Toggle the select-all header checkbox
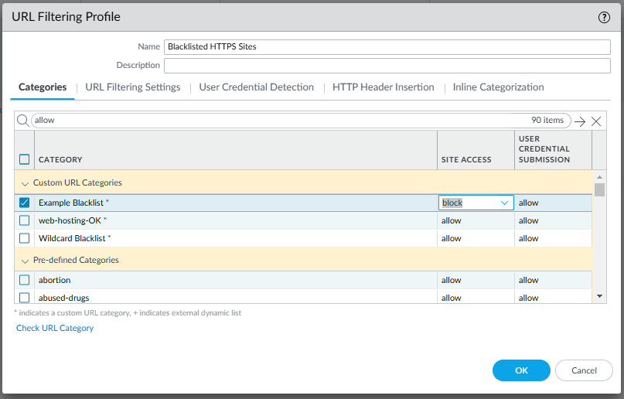 25,159
